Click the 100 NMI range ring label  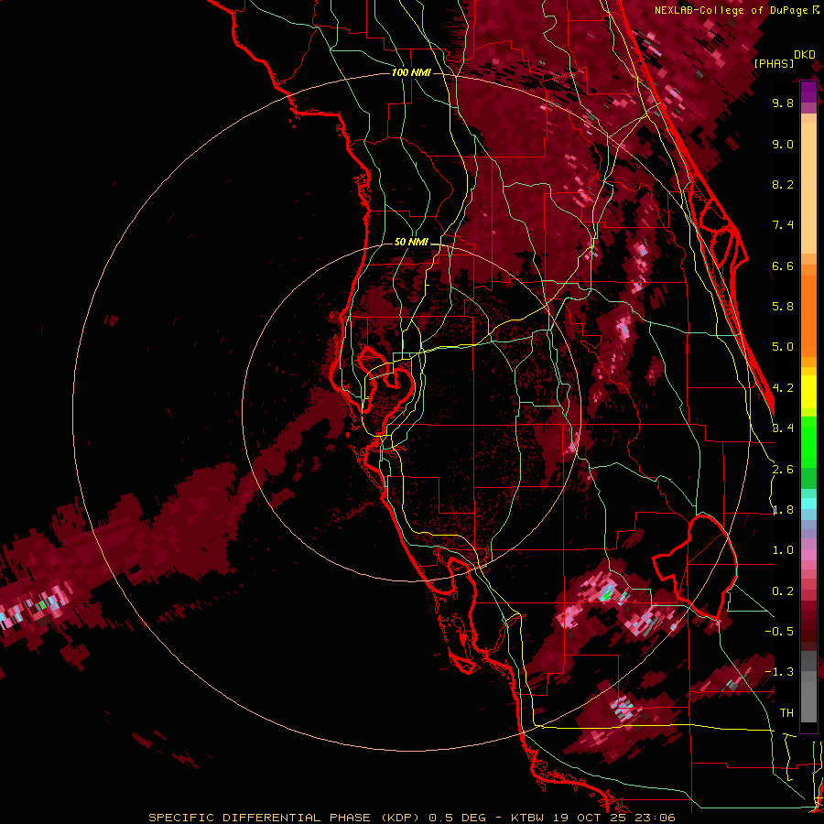(x=411, y=72)
